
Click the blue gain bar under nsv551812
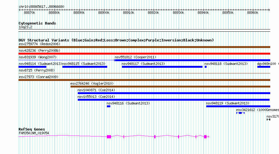pos(192,60)
